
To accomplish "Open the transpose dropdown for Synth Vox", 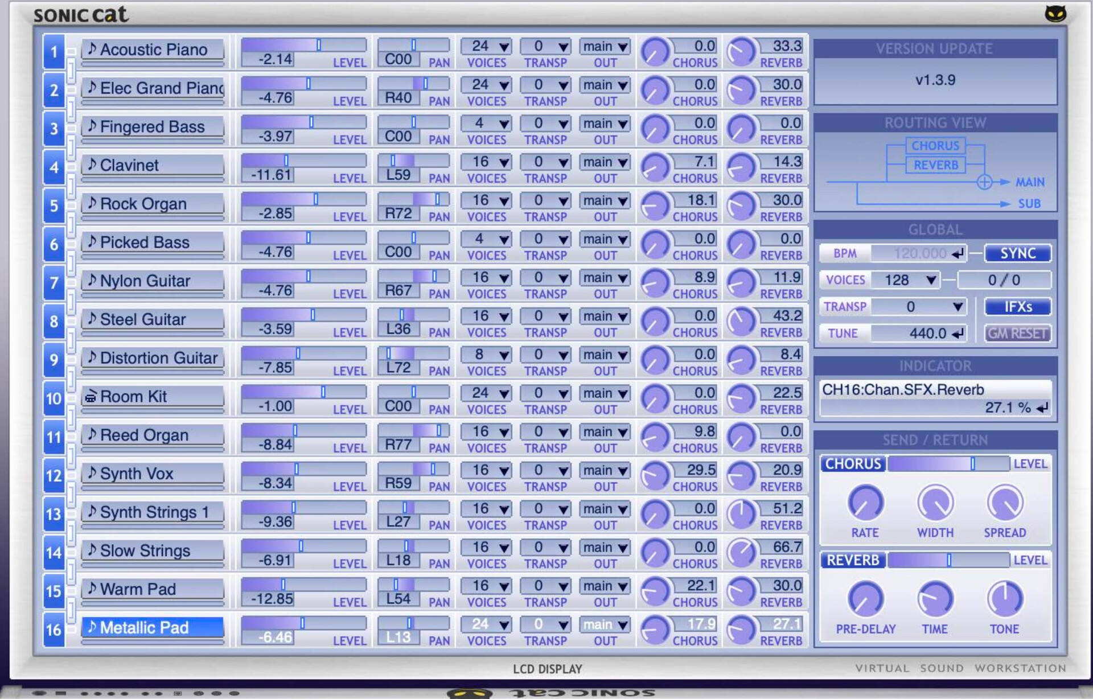I will click(x=545, y=470).
